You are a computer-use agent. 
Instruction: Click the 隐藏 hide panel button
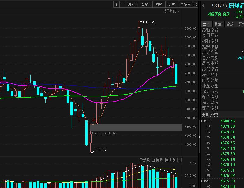click(185, 4)
